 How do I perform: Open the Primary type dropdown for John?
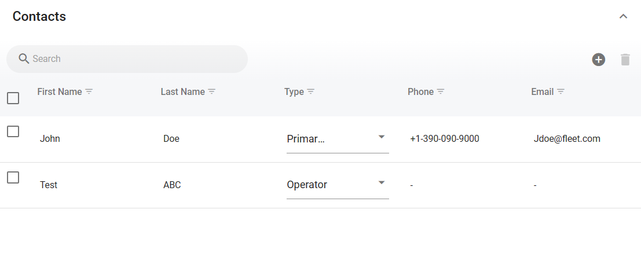pyautogui.click(x=338, y=139)
